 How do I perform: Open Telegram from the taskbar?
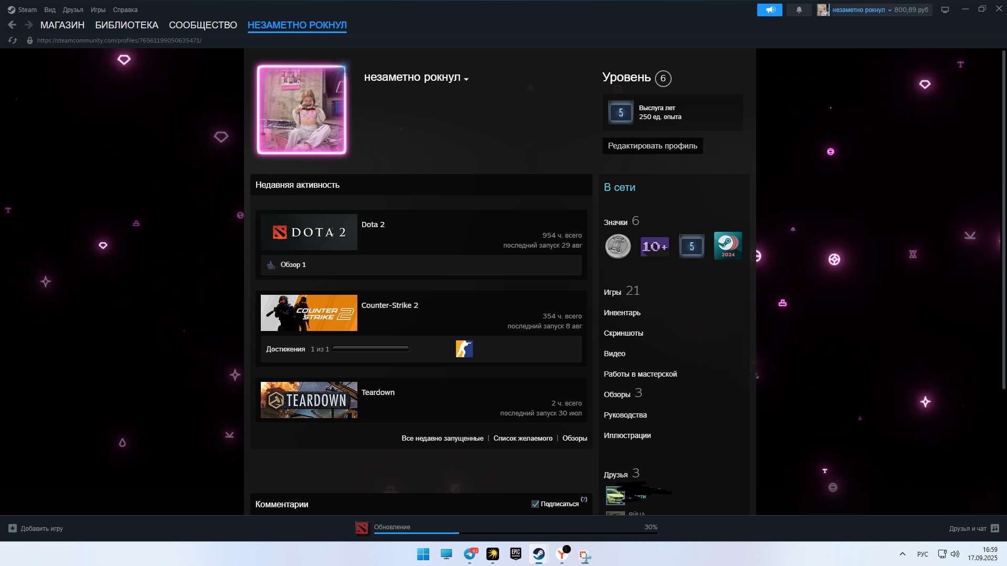470,554
